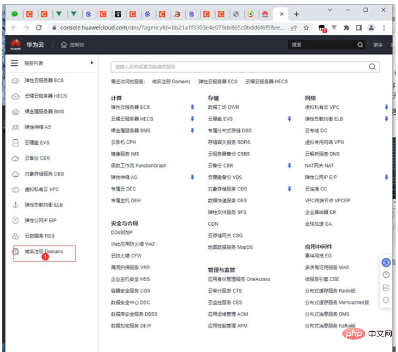Open 域名注册 Domains in the sidebar

(x=44, y=251)
